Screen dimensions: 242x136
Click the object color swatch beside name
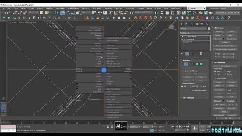tap(209, 29)
